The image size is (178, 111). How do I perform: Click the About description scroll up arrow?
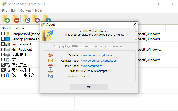point(136,32)
